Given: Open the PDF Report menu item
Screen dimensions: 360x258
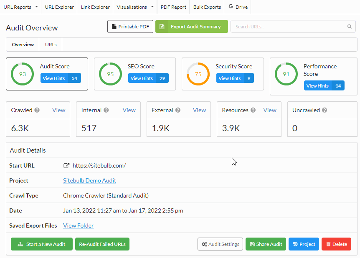Looking at the screenshot, I should (173, 7).
